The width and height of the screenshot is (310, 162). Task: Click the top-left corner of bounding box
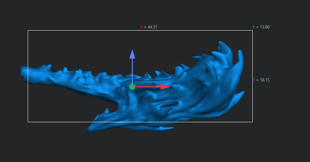pyautogui.click(x=28, y=31)
